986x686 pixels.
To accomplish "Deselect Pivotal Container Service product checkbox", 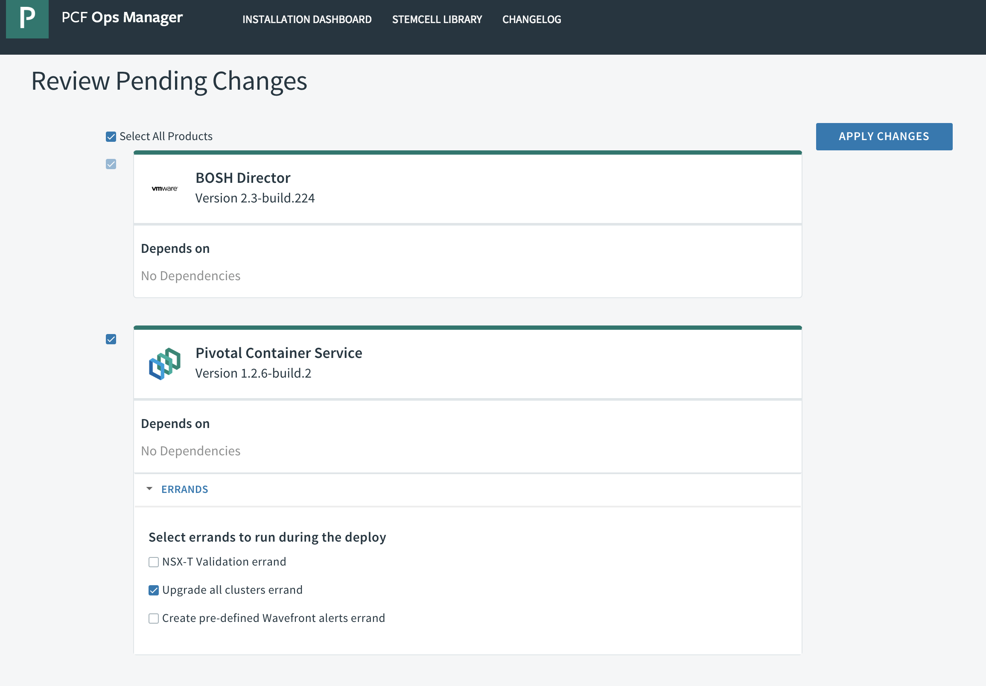I will click(x=111, y=340).
